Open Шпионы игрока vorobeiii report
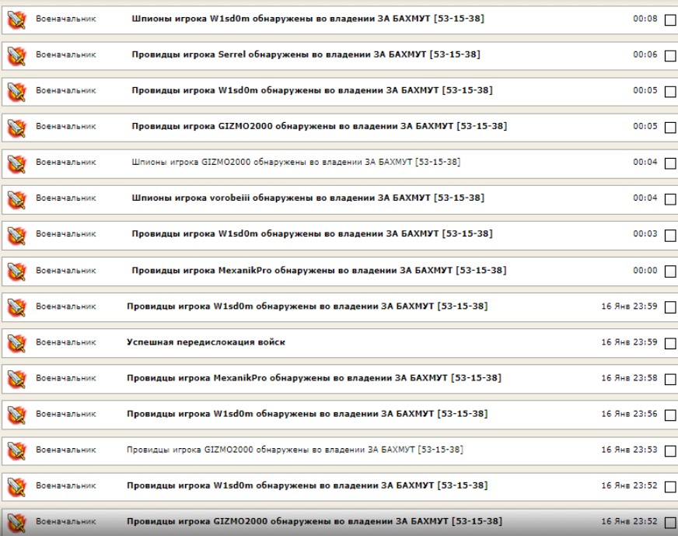Viewport: 678px width, 536px height. (x=308, y=198)
